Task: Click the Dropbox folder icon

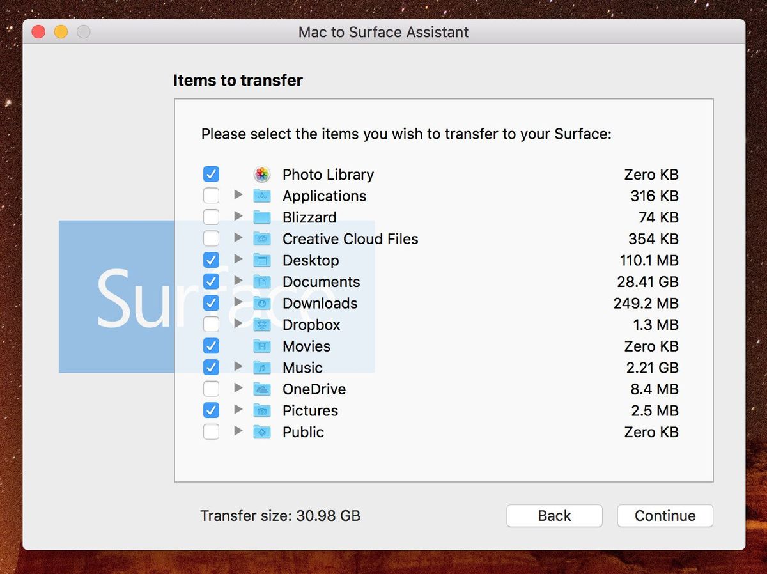Action: 262,325
